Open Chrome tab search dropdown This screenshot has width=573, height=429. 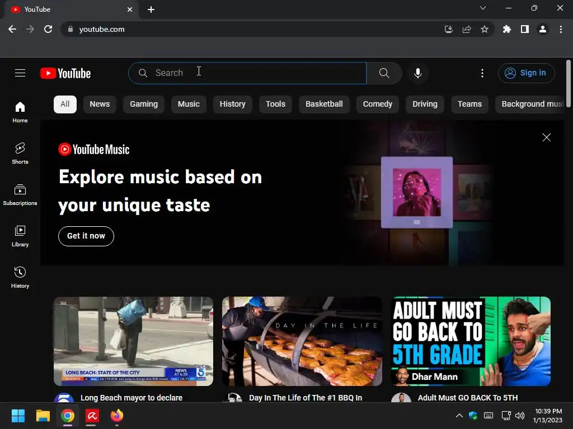pos(483,8)
